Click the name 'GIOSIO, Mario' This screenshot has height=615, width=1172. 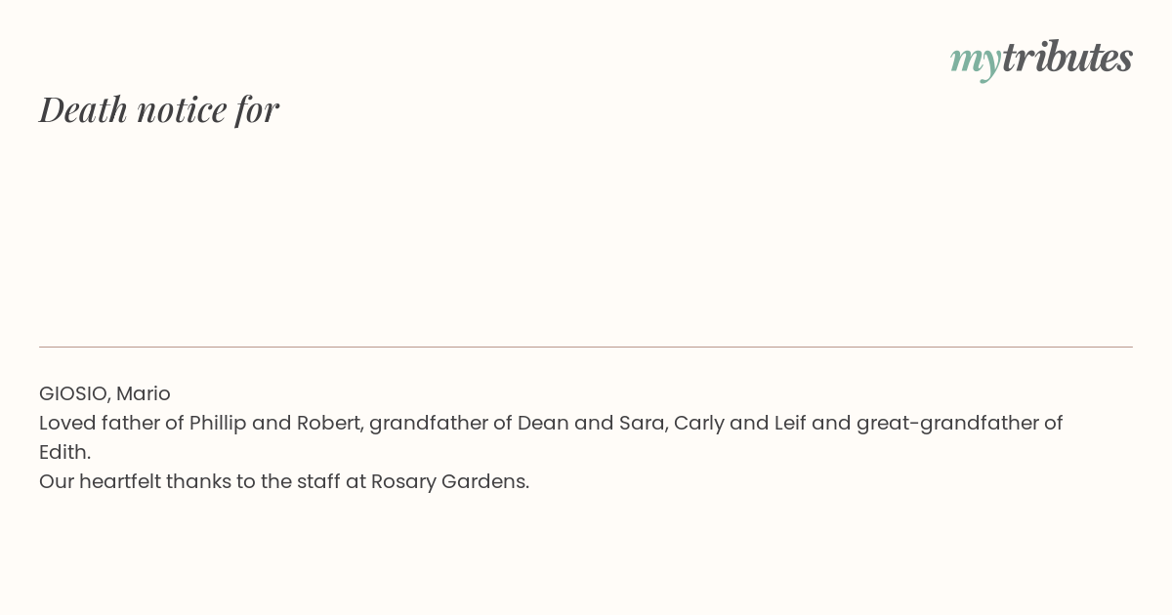click(105, 394)
